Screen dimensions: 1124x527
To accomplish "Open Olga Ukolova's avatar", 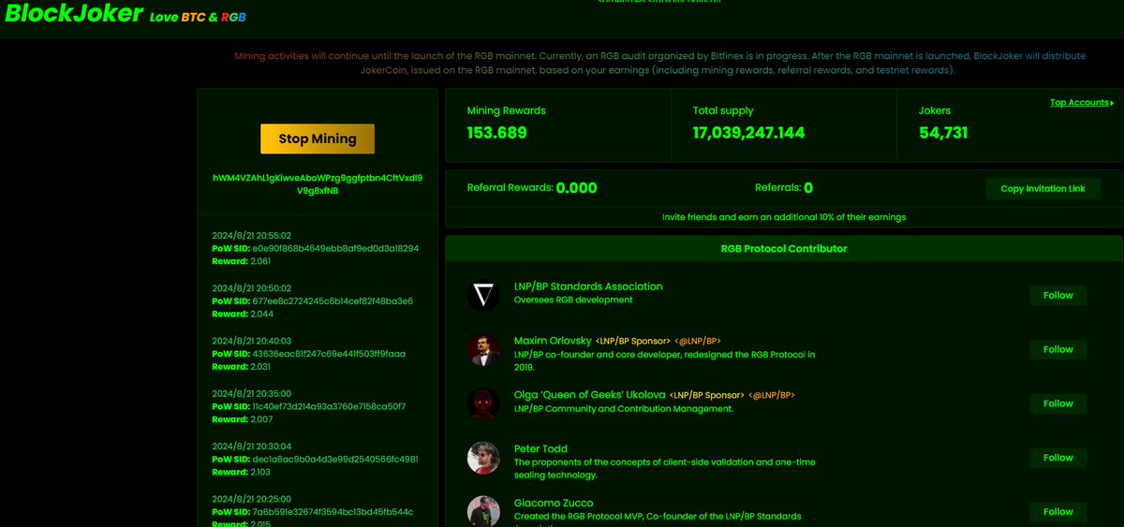I will [483, 404].
